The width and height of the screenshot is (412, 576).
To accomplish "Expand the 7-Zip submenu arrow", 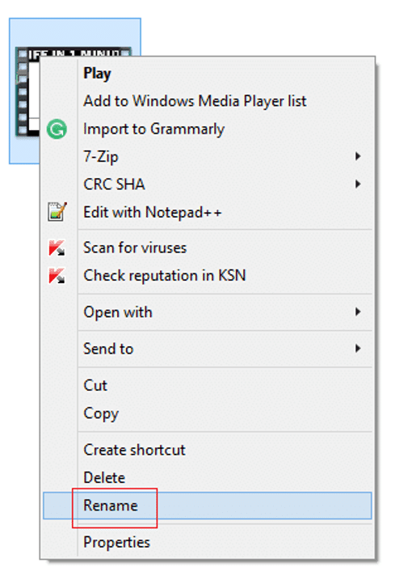I will pos(358,156).
